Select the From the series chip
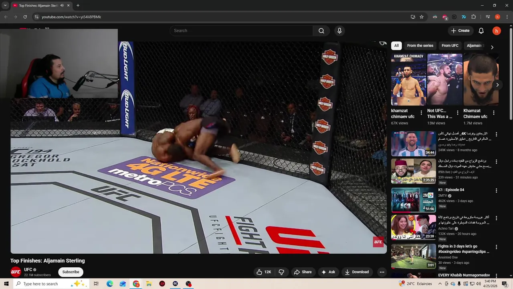This screenshot has width=513, height=289. tap(420, 46)
